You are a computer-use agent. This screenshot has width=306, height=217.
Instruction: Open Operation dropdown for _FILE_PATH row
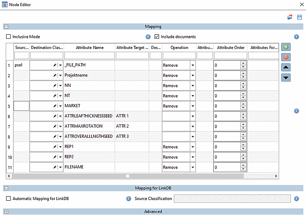click(x=193, y=65)
